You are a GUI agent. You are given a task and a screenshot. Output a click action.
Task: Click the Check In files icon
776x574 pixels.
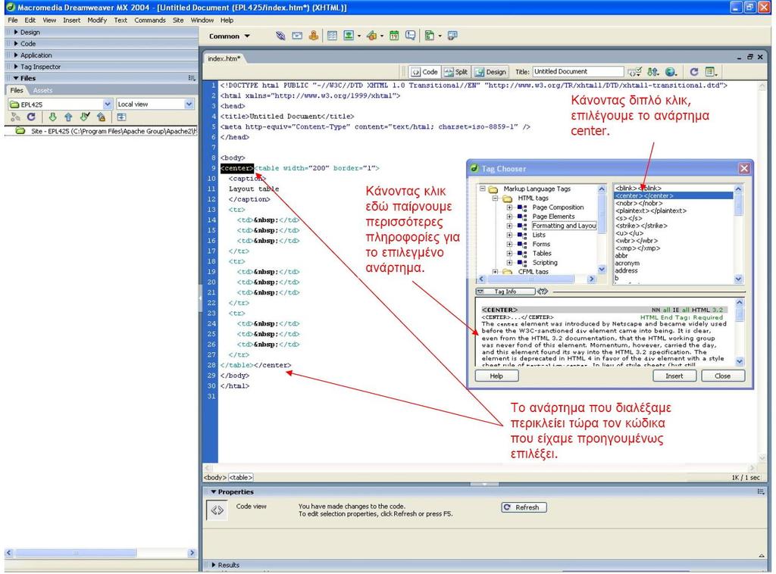pos(101,117)
